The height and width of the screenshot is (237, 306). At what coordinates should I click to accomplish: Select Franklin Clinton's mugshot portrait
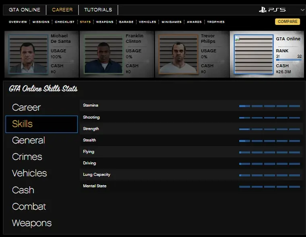103,54
